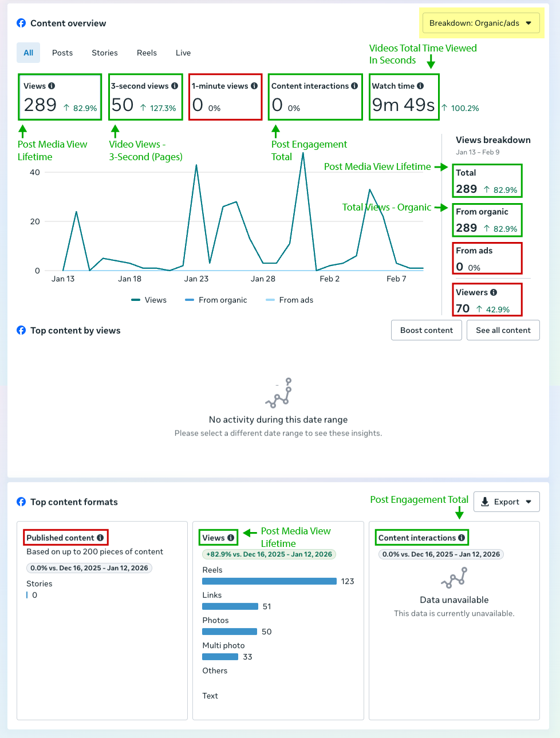560x738 pixels.
Task: Click the info icon next to Views metric
Action: click(x=52, y=86)
